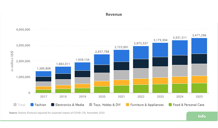218x128 pixels.
Task: Select Food & Personal Care segment in 2025
Action: (x=199, y=88)
